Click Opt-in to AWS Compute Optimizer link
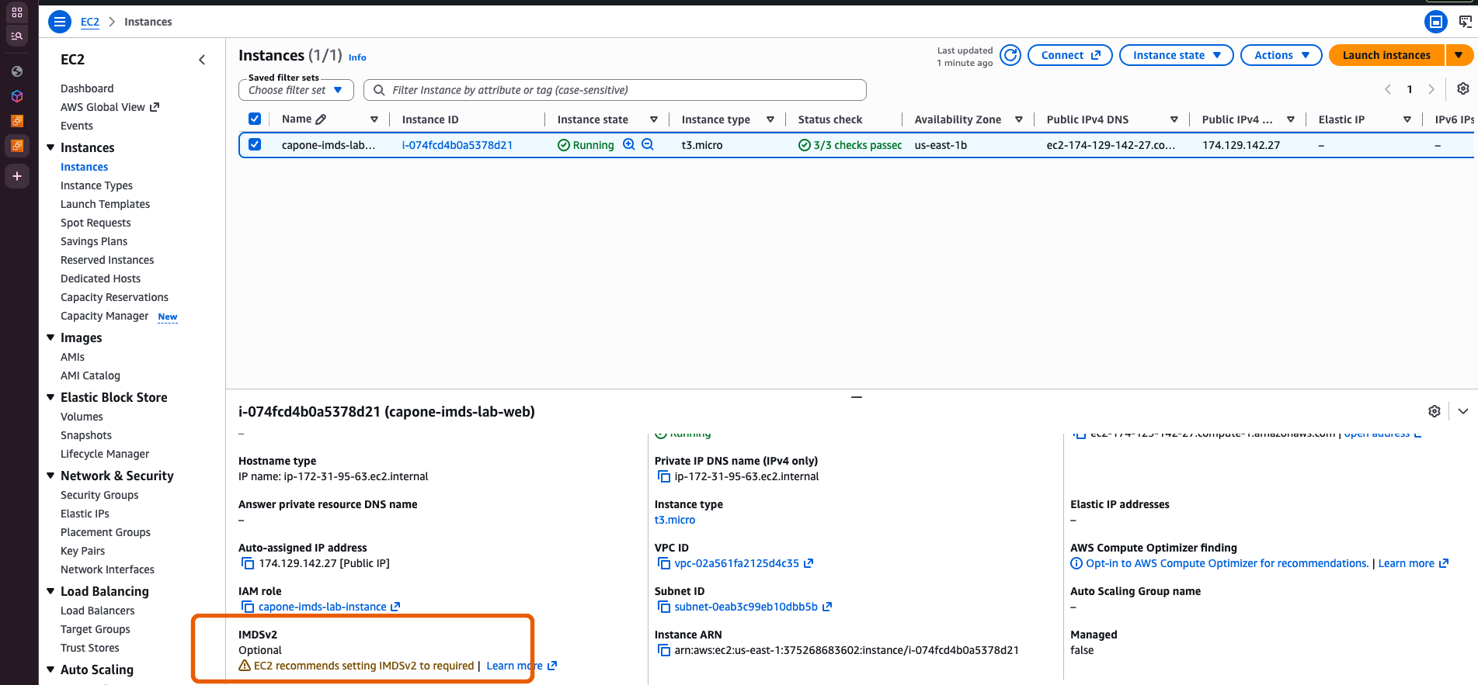This screenshot has height=685, width=1478. point(1227,563)
